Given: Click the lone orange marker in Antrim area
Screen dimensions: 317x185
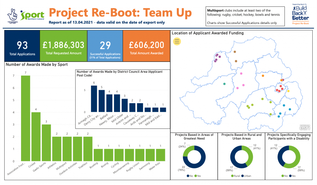Looking at the screenshot, I should [x=263, y=76].
